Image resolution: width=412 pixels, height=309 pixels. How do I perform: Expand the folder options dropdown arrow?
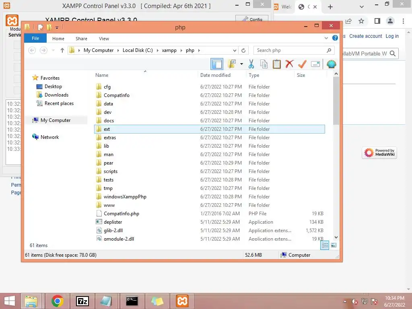point(241,64)
